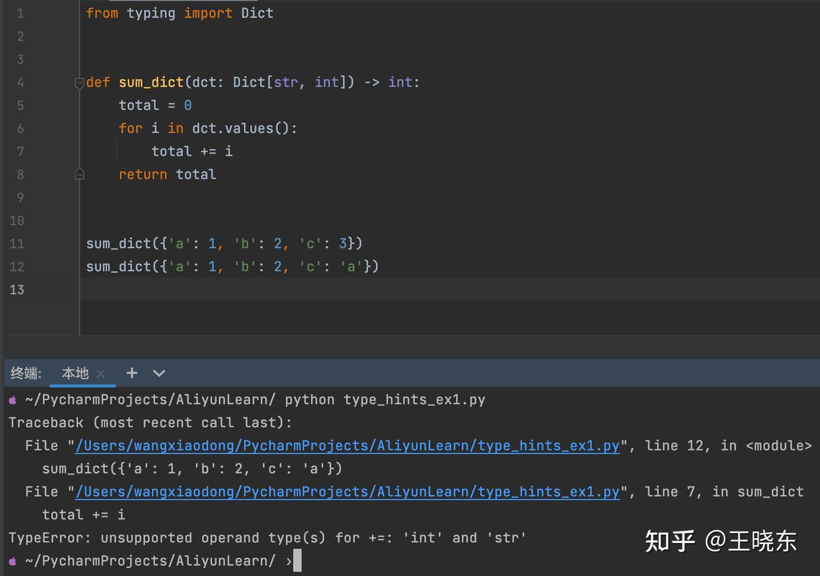The height and width of the screenshot is (576, 820).
Task: Open the traceback link for line 7
Action: point(347,491)
